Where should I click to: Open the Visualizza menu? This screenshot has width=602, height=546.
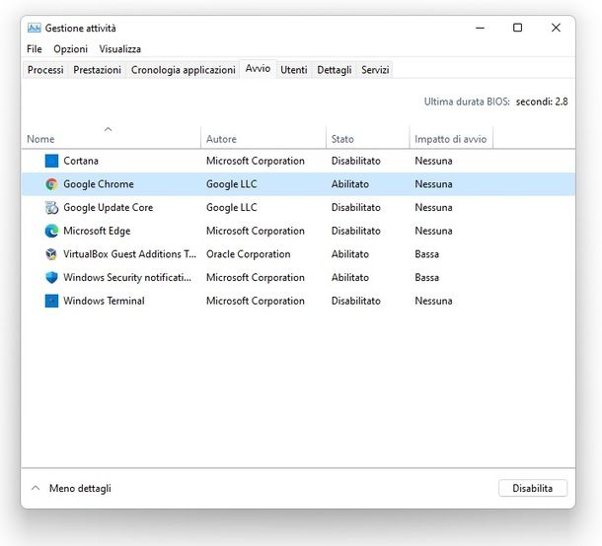tap(120, 49)
